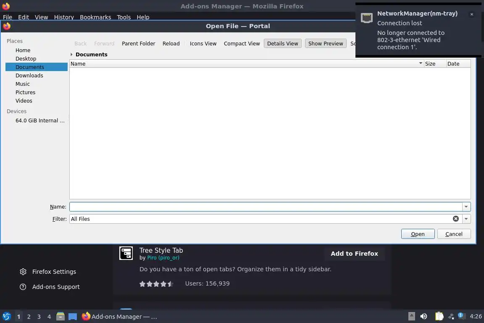Expand the Documents breadcrumb arrow
484x323 pixels.
[71, 54]
